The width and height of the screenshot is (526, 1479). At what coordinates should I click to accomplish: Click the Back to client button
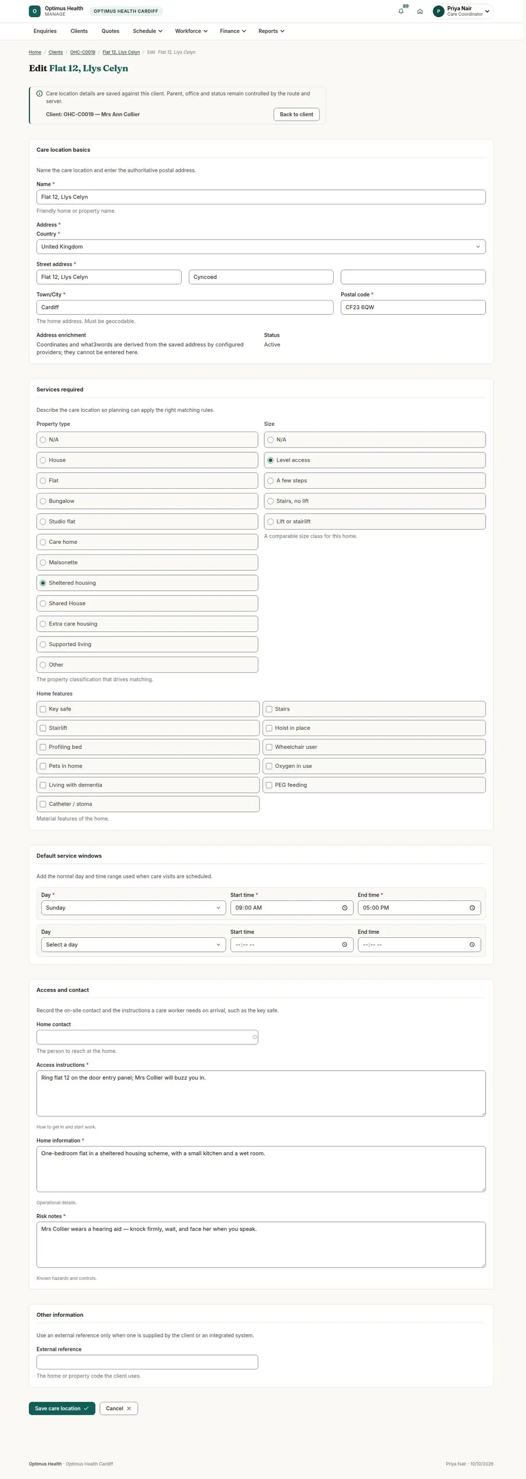(297, 114)
